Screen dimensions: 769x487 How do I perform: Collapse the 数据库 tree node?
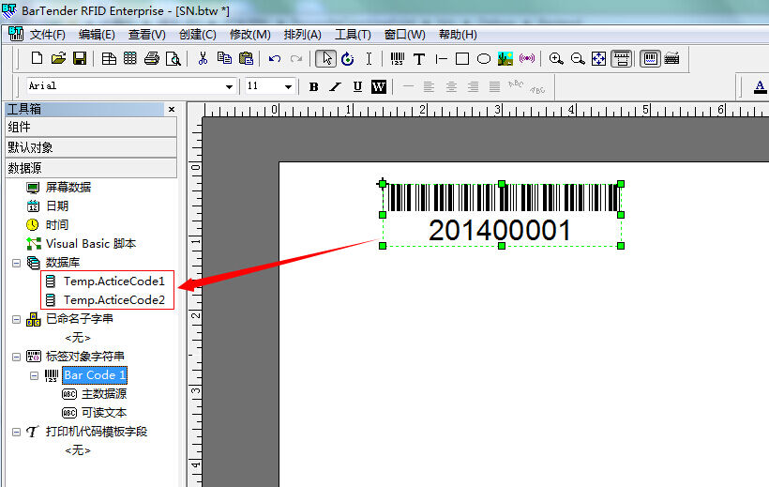pos(16,263)
